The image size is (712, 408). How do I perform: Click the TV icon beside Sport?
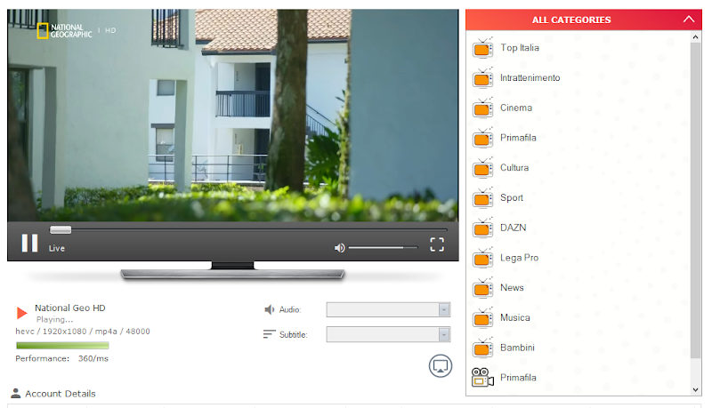pyautogui.click(x=482, y=197)
